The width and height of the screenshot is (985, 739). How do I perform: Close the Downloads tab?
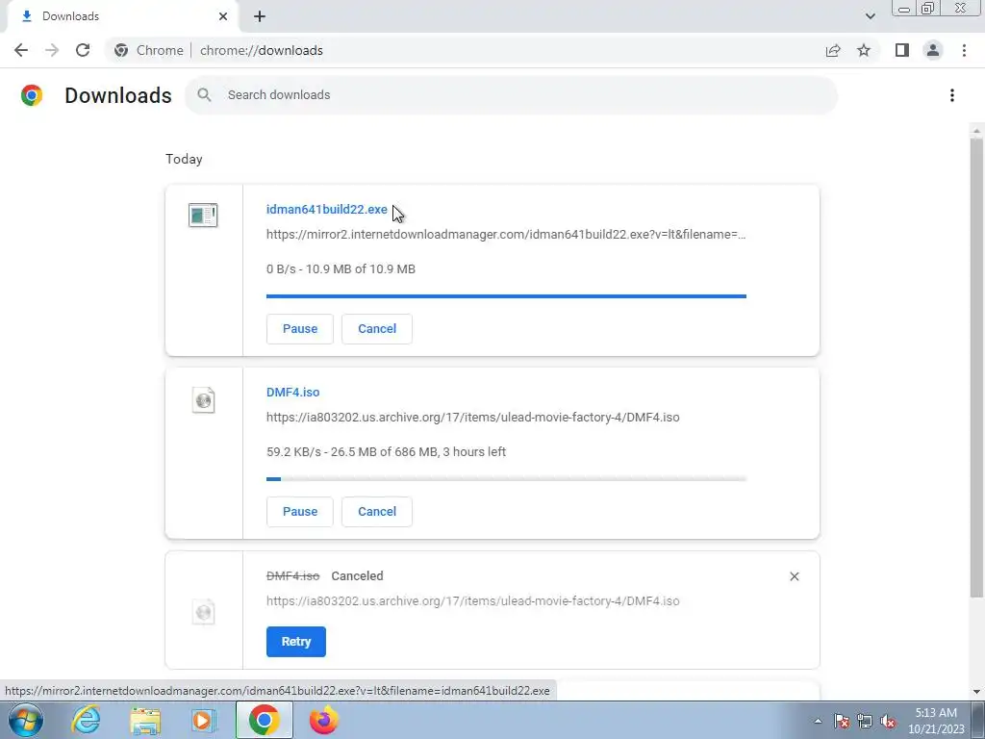[223, 16]
